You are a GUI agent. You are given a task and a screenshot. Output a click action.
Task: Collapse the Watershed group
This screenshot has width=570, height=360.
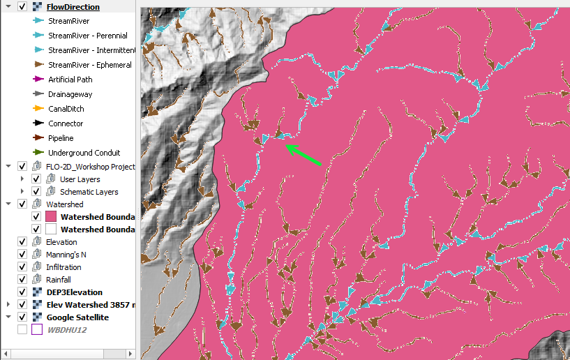point(8,204)
